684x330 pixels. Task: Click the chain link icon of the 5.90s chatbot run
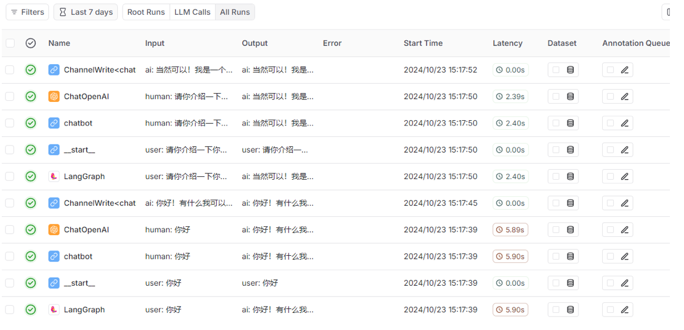click(54, 256)
